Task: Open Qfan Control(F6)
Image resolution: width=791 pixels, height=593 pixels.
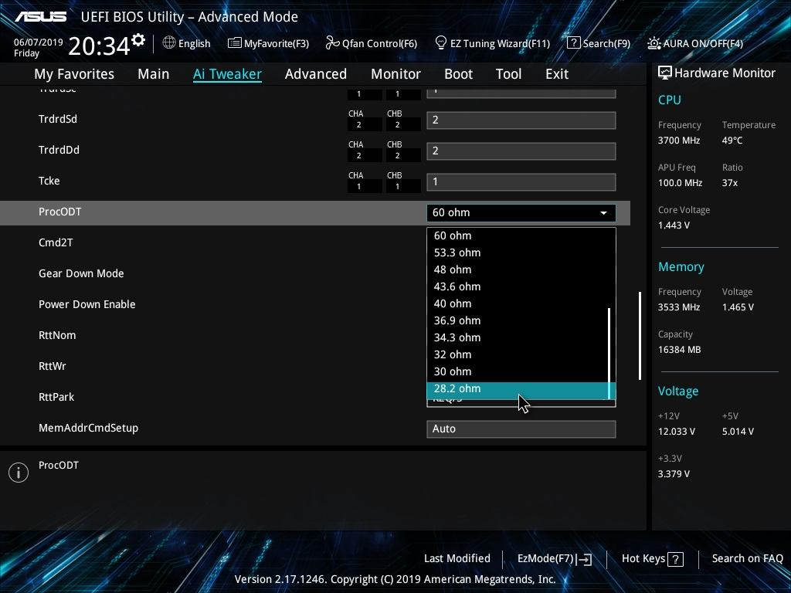Action: [372, 43]
